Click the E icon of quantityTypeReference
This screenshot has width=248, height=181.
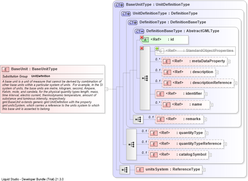tap(154, 144)
